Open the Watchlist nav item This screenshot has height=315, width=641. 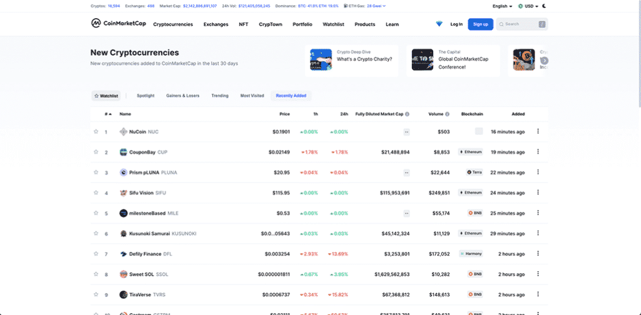333,24
